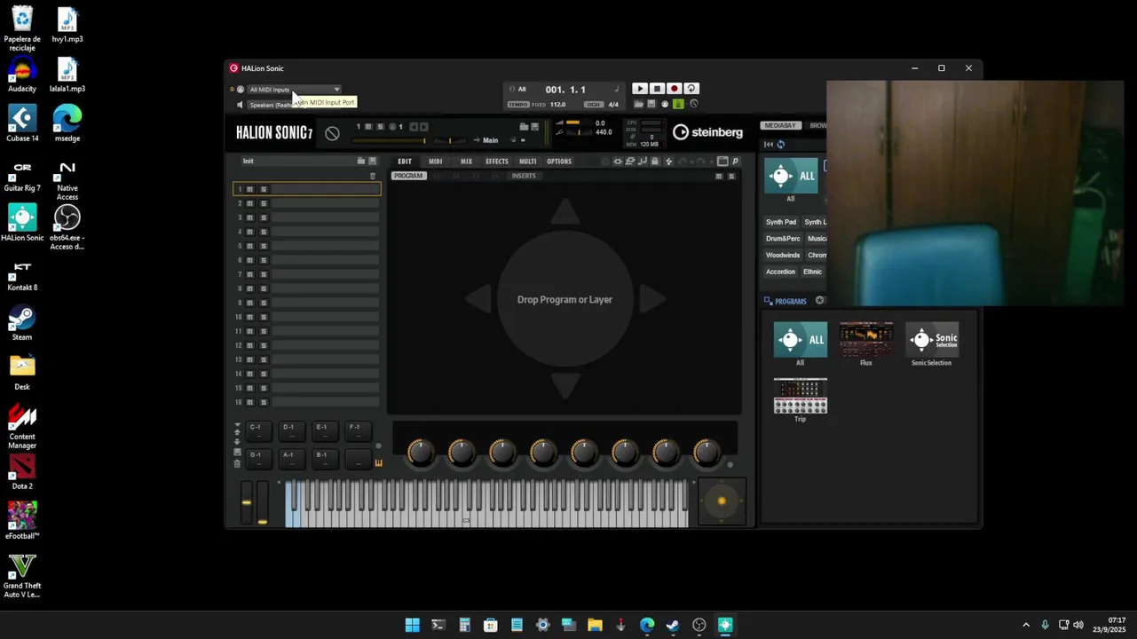Screen dimensions: 1137x639
Task: Click the save program disk icon in header
Action: (x=535, y=127)
